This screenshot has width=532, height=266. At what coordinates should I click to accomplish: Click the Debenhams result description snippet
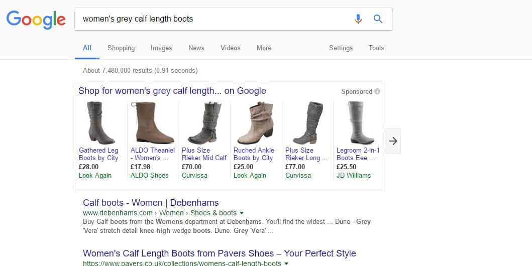point(227,226)
